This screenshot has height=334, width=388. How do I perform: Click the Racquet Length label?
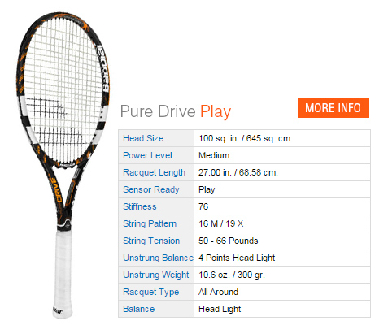(154, 172)
